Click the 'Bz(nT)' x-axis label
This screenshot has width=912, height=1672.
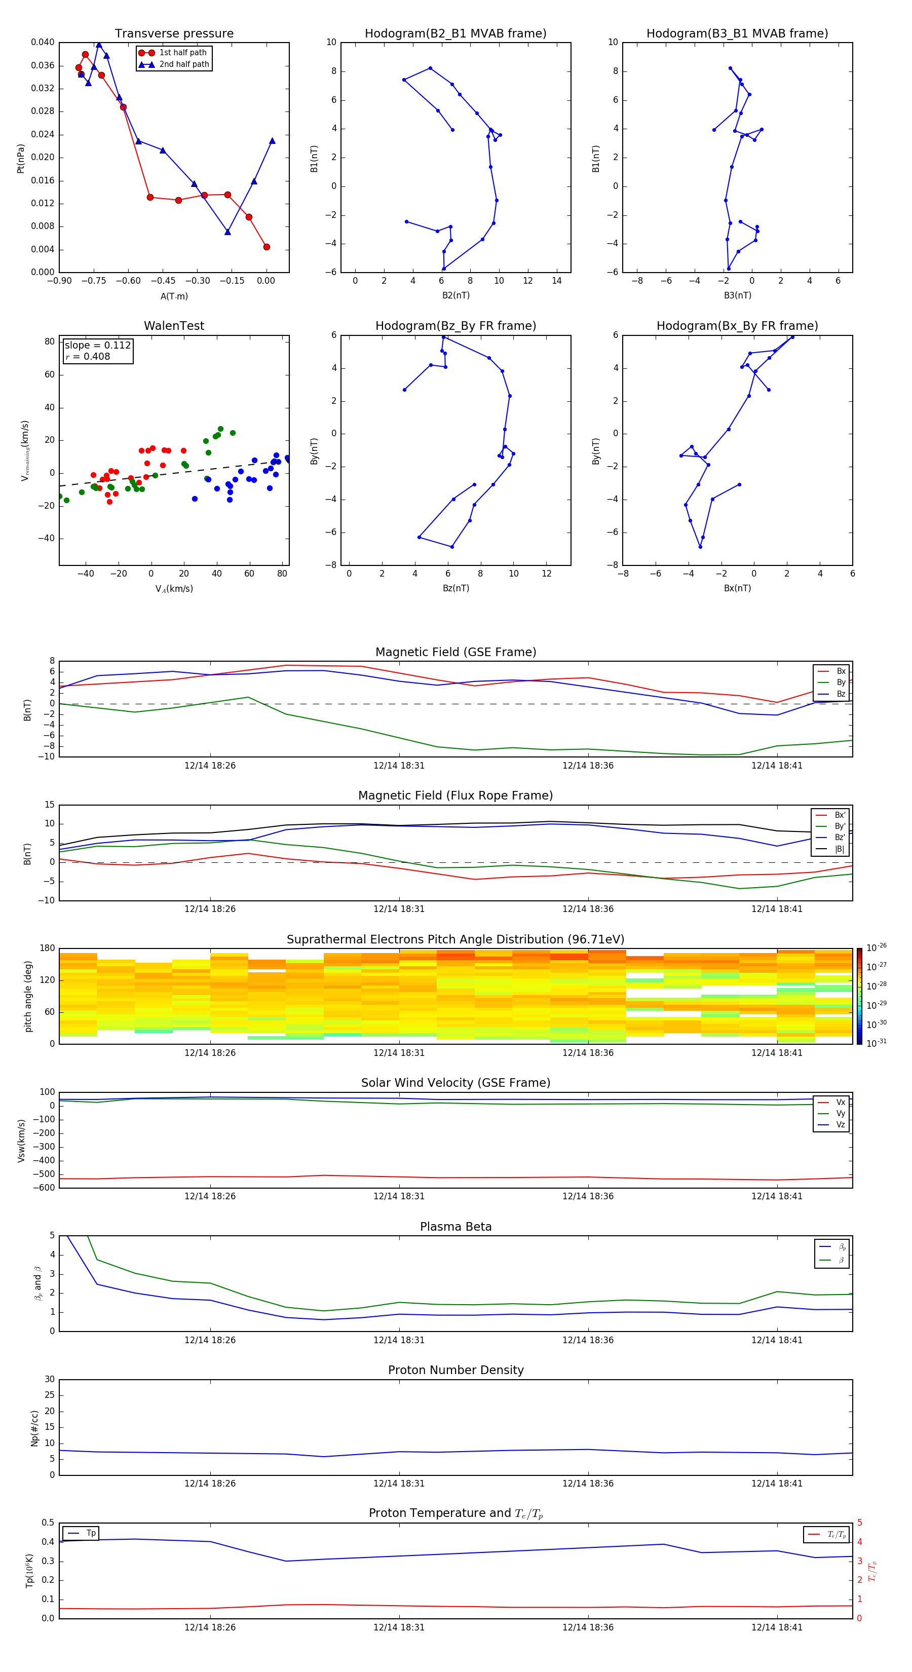click(x=455, y=588)
